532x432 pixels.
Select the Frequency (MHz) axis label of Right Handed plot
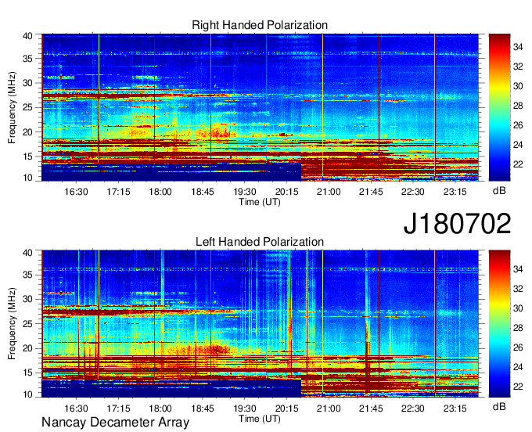coord(12,107)
